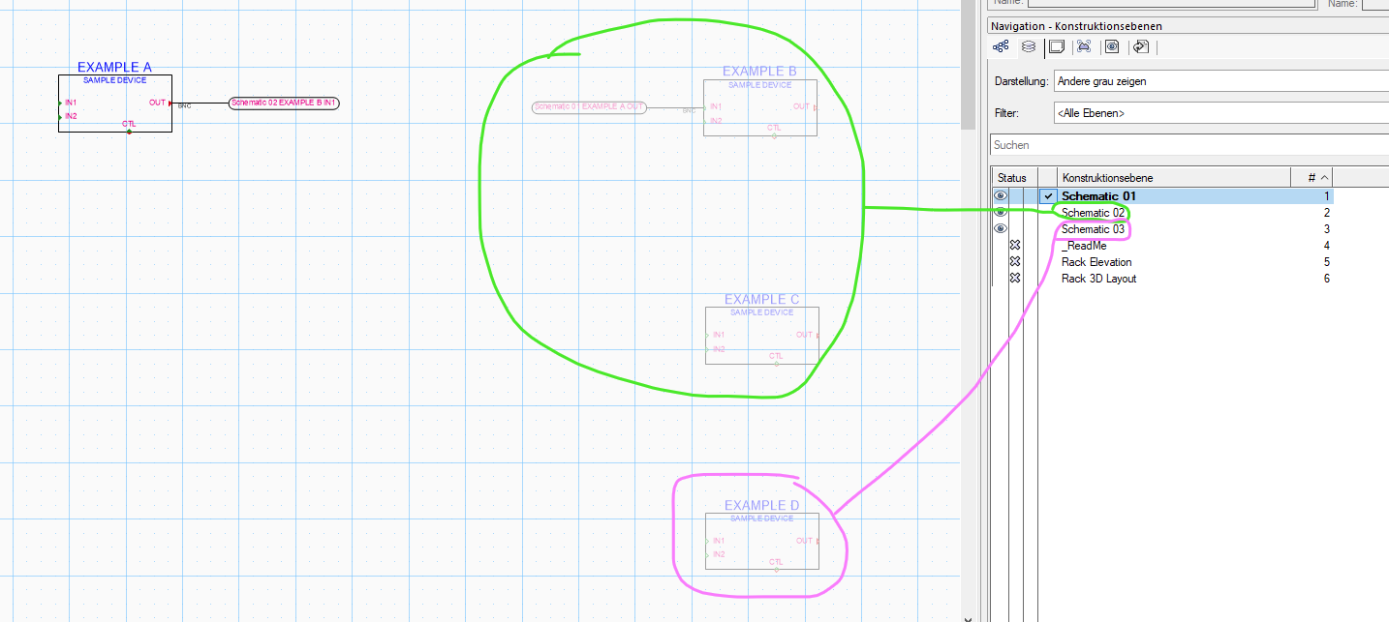Open the Filter dropdown showing Alle Ebenen
The image size is (1389, 622).
pyautogui.click(x=1220, y=113)
